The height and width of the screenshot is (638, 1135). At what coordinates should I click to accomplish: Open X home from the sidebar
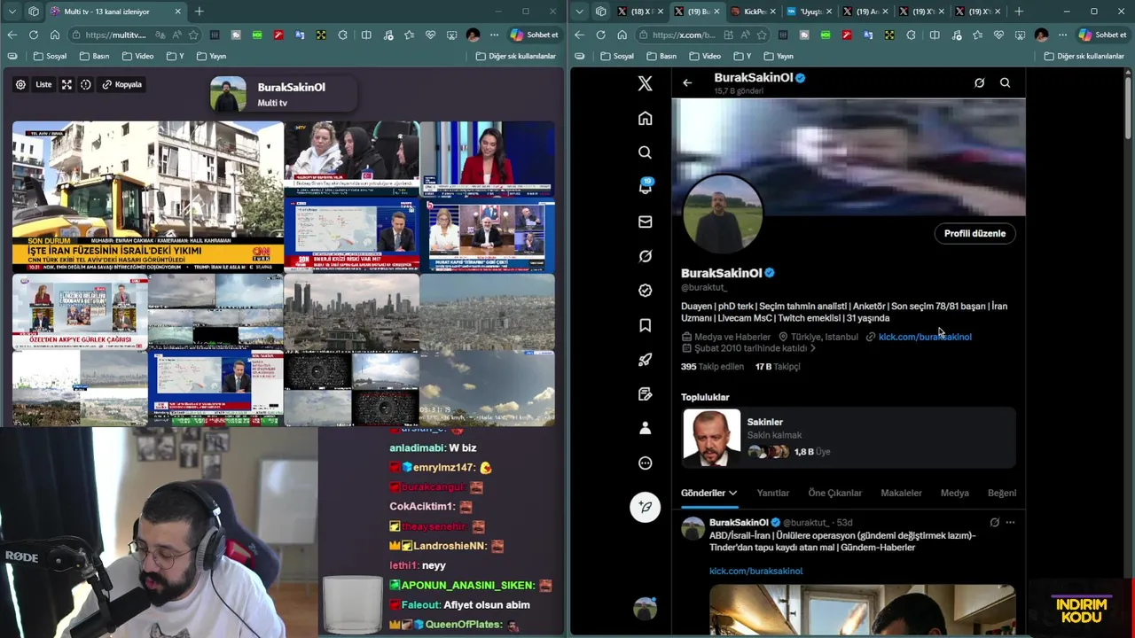click(x=645, y=118)
